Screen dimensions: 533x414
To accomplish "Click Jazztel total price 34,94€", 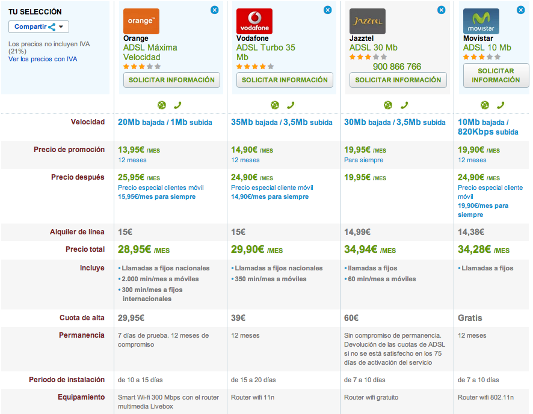I will (x=370, y=249).
